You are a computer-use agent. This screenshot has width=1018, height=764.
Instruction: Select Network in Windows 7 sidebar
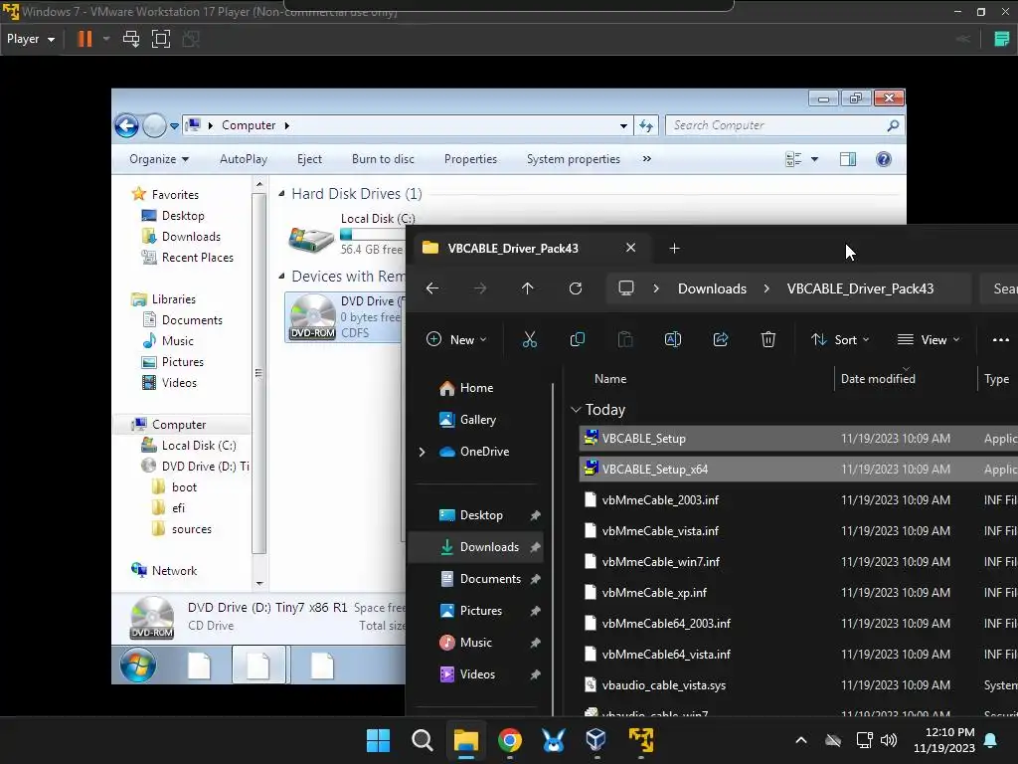point(174,571)
